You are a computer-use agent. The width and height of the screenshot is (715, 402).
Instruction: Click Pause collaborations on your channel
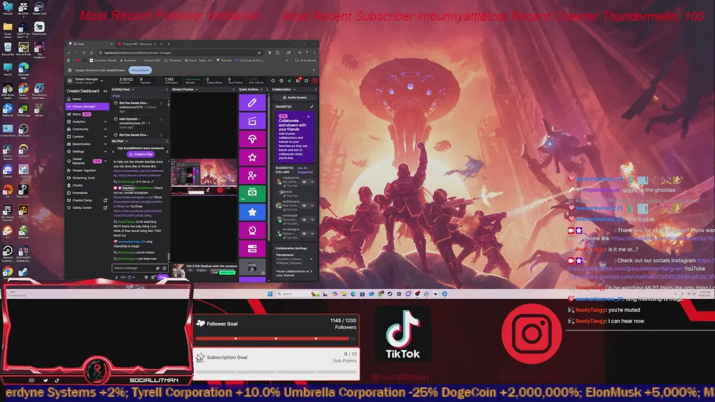click(x=294, y=273)
